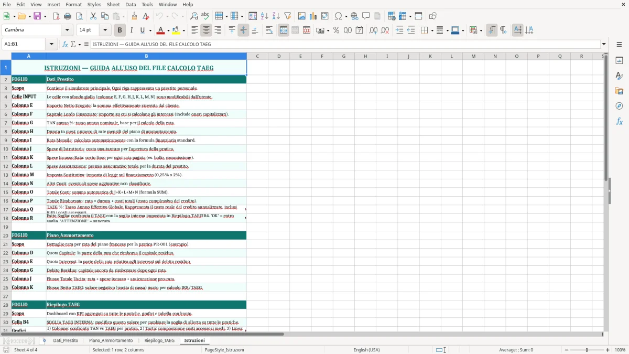
Task: Select column D header
Action: 279,56
